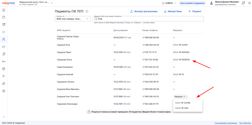
Task: Click user name Иванов Даниил Иванович
Action: coord(227,2)
